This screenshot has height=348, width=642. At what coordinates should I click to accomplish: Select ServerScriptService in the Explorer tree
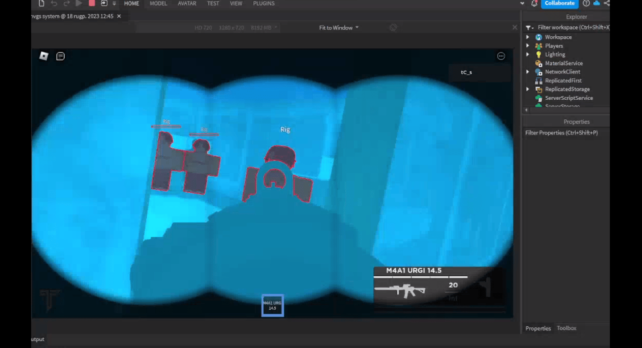pyautogui.click(x=569, y=98)
